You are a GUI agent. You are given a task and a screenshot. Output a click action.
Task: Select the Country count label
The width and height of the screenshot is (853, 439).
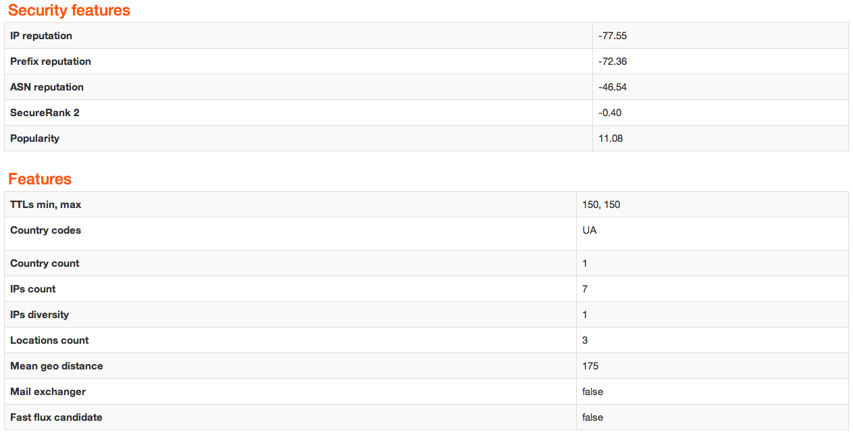tap(45, 263)
